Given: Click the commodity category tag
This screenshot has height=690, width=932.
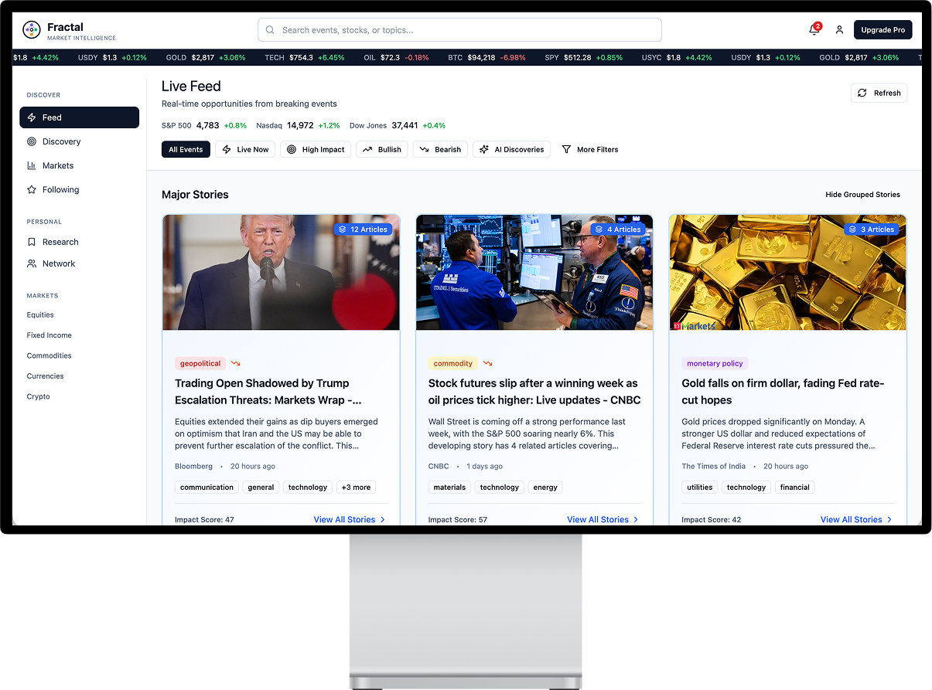Looking at the screenshot, I should [453, 363].
